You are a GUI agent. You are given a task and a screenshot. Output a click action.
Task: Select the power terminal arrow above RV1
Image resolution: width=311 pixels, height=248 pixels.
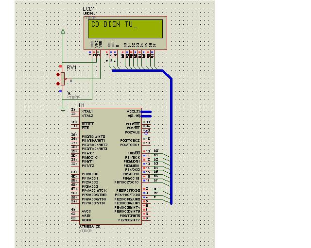(x=63, y=31)
